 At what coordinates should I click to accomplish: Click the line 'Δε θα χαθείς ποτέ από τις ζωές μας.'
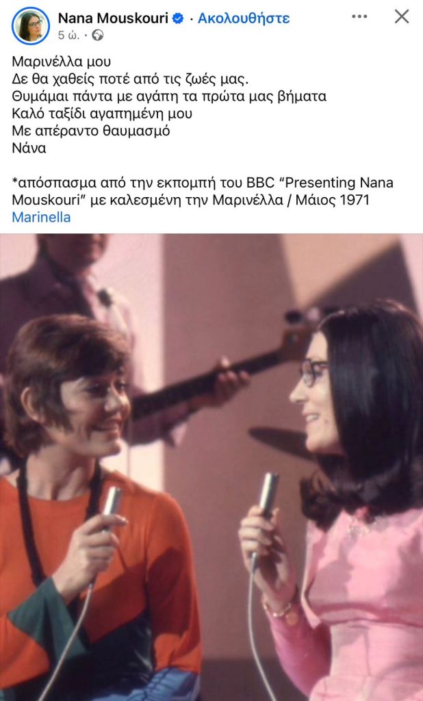(x=130, y=79)
